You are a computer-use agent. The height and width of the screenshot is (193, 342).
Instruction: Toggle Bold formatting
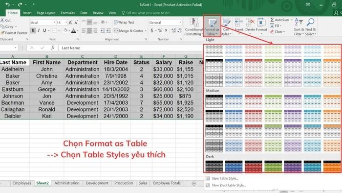(33, 30)
